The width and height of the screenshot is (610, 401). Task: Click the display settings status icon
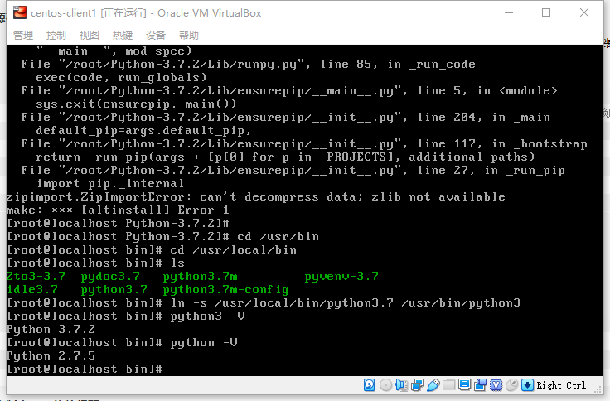(464, 385)
